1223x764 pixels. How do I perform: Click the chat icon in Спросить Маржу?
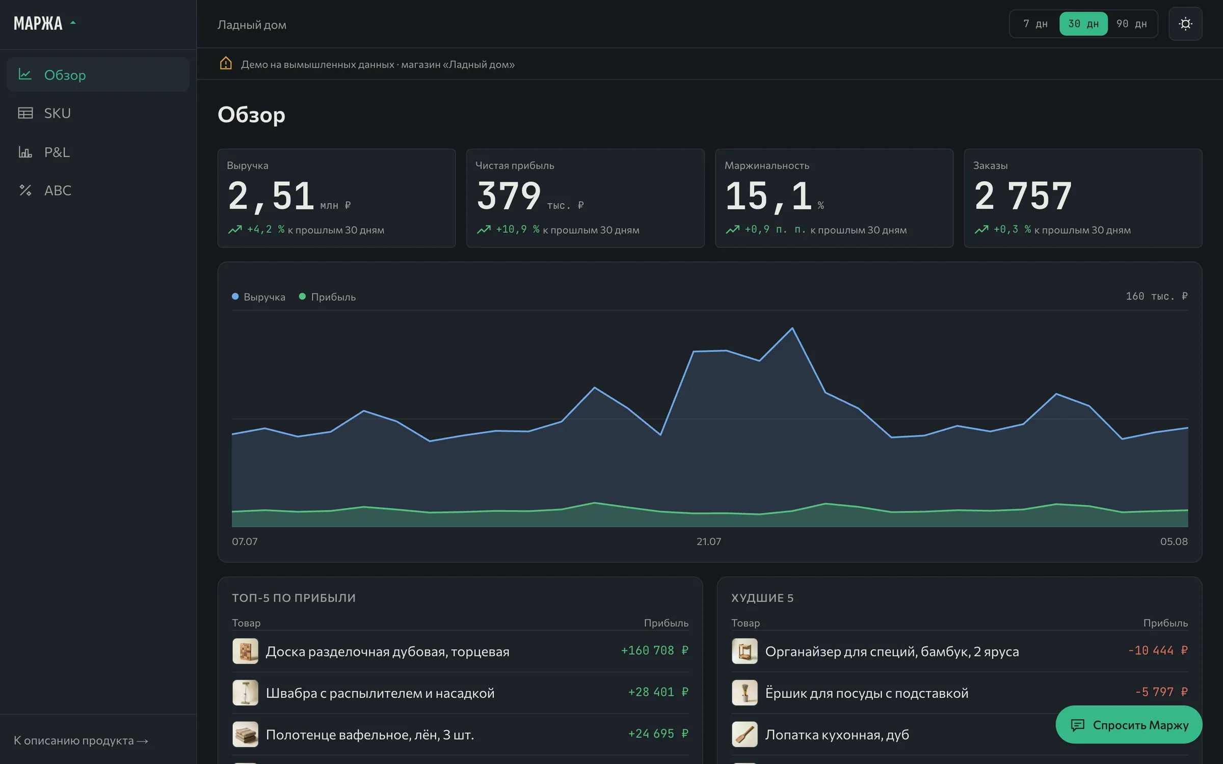(1077, 725)
